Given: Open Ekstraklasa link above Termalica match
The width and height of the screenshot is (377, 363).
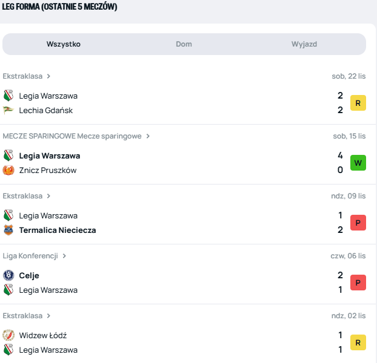Looking at the screenshot, I should coord(23,196).
